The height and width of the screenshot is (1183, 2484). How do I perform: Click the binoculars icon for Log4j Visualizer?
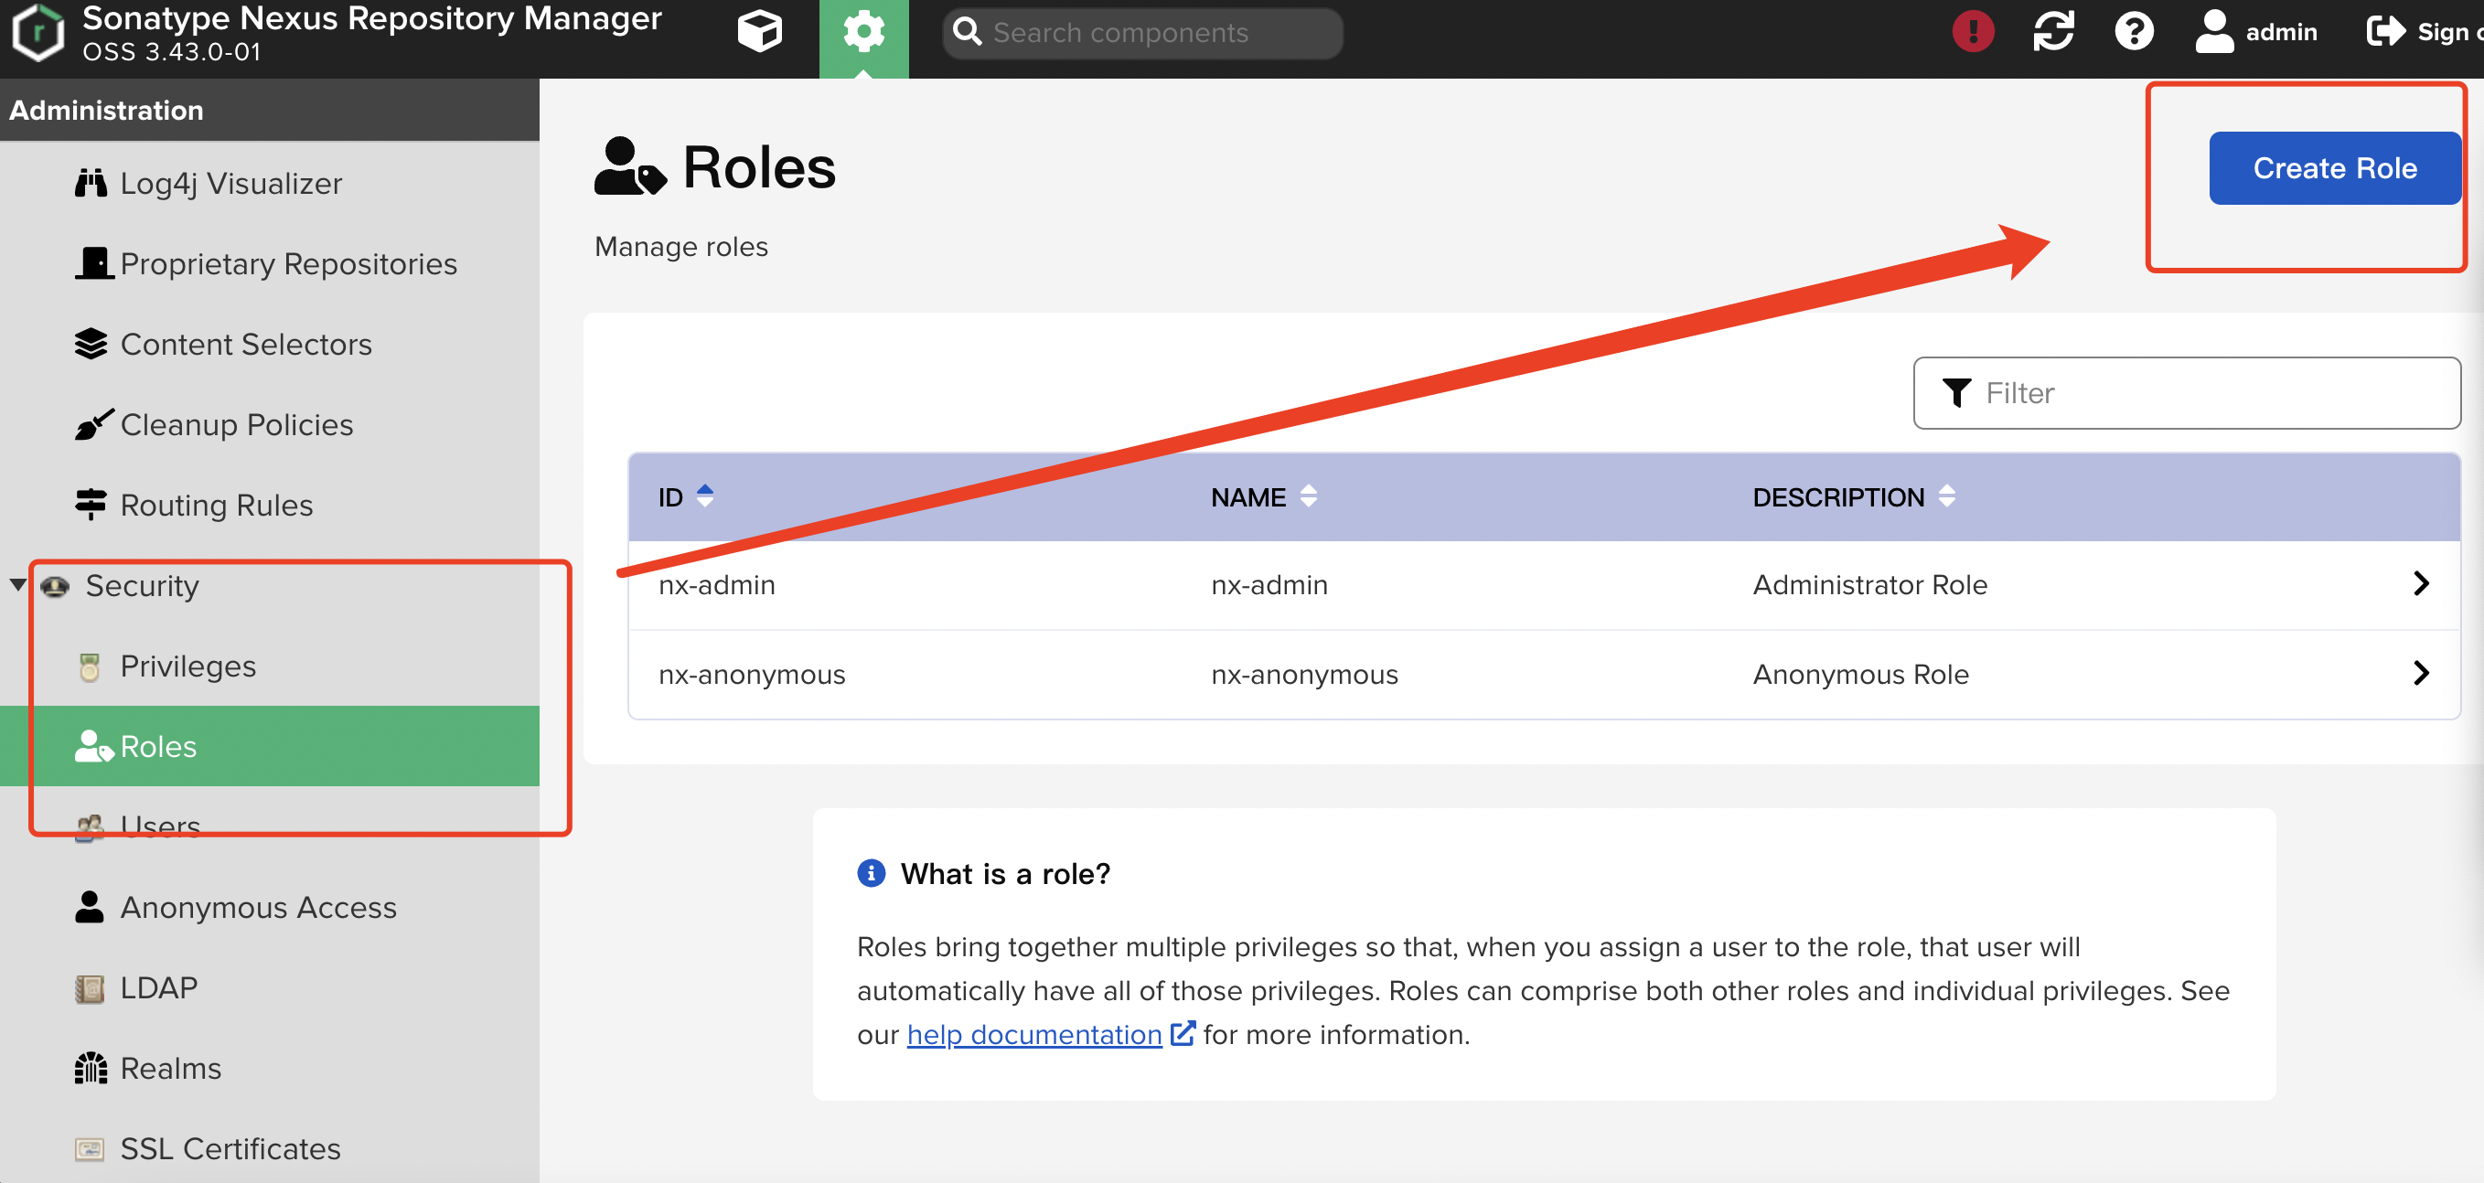pyautogui.click(x=91, y=182)
